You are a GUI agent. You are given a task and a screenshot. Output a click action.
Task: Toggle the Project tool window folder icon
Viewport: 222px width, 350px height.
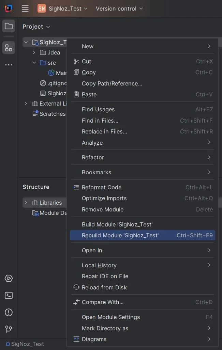click(9, 26)
